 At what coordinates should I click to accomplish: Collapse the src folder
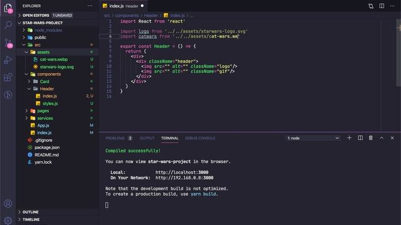38,44
